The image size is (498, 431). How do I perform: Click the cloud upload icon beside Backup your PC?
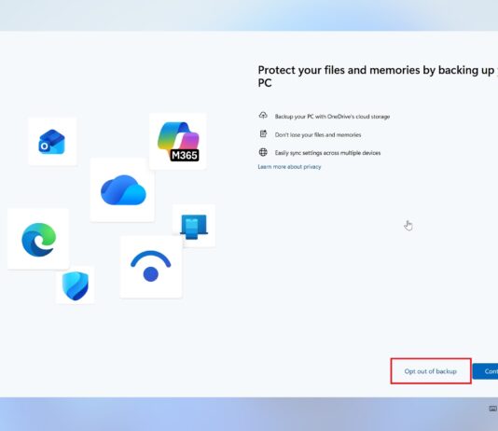click(x=263, y=116)
